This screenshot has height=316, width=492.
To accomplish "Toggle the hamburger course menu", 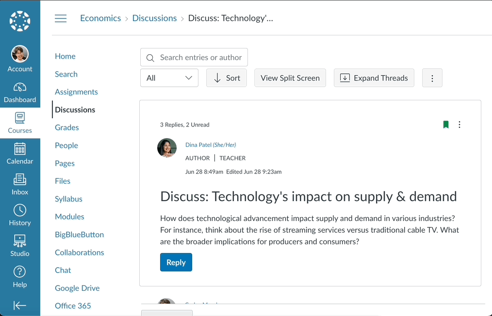I will coord(61,18).
